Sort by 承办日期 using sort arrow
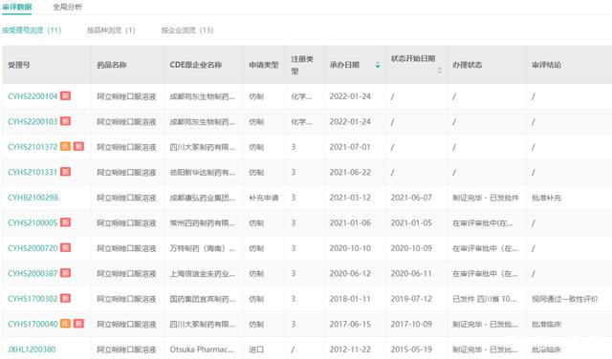The height and width of the screenshot is (359, 612). point(378,65)
